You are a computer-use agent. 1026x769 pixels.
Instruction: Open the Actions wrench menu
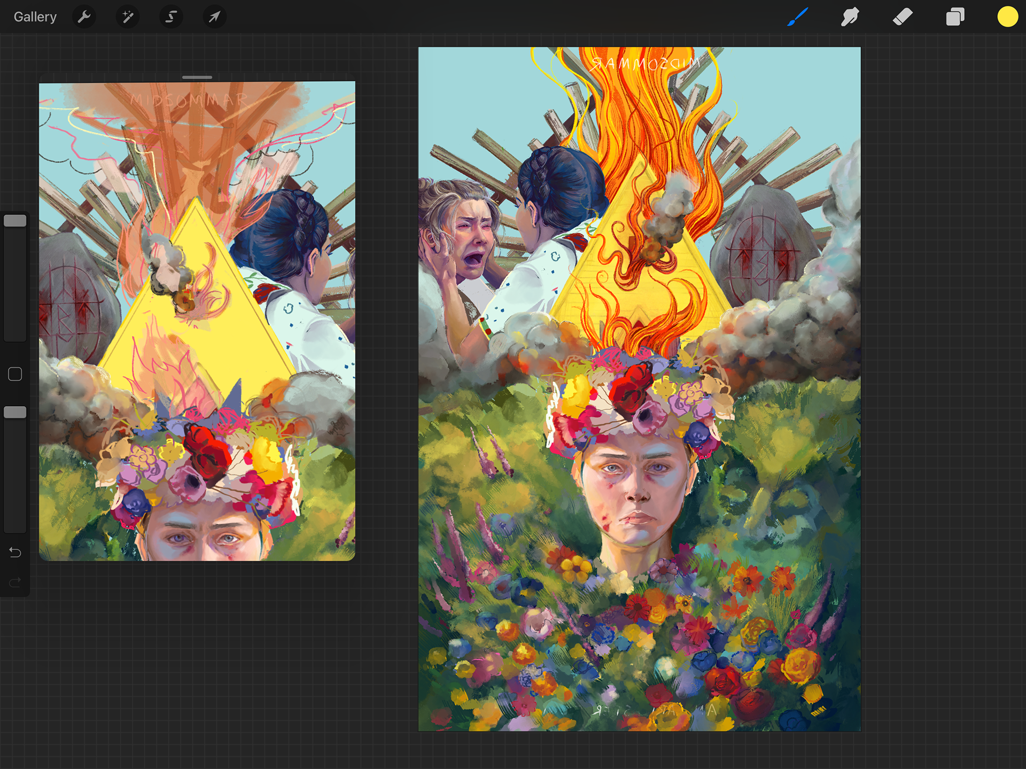[84, 17]
